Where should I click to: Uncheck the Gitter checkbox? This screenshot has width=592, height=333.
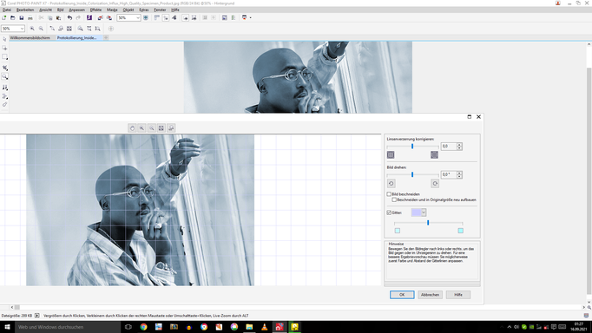[389, 212]
